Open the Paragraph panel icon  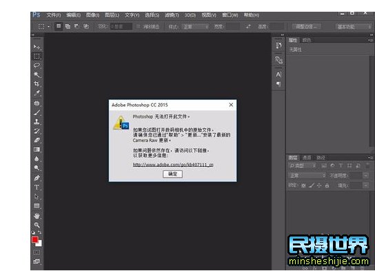278,84
